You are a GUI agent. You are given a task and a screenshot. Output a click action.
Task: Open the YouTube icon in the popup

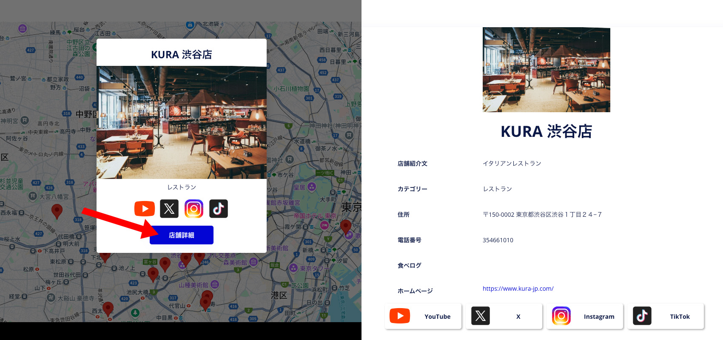[x=145, y=209]
